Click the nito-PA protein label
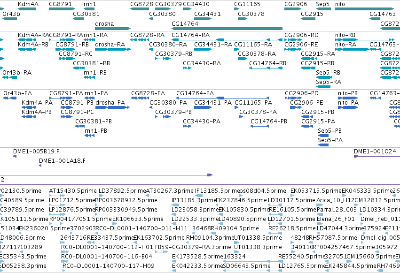The image size is (400, 273). (x=348, y=103)
